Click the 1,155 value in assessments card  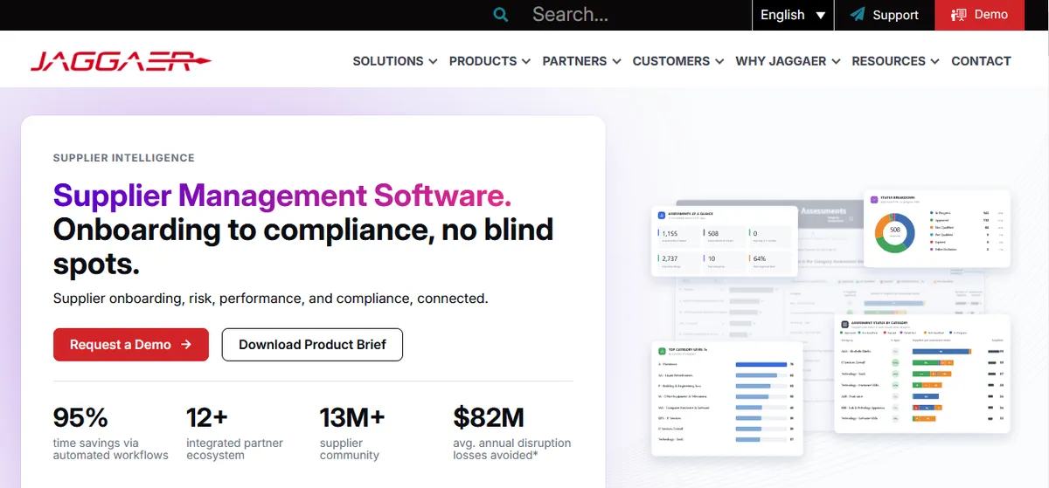pyautogui.click(x=670, y=234)
